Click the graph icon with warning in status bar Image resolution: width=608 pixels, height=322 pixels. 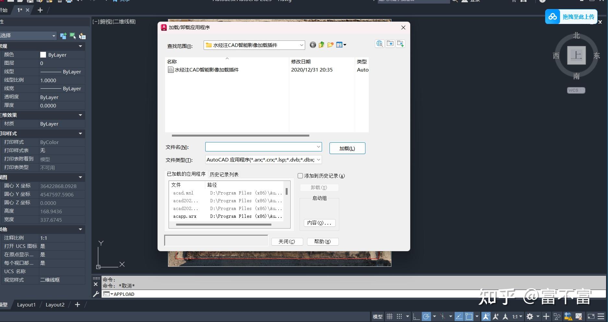579,316
